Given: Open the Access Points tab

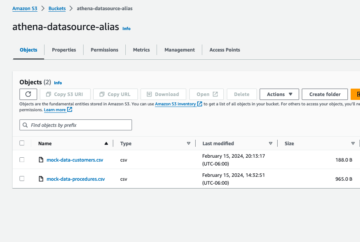Looking at the screenshot, I should [x=225, y=50].
